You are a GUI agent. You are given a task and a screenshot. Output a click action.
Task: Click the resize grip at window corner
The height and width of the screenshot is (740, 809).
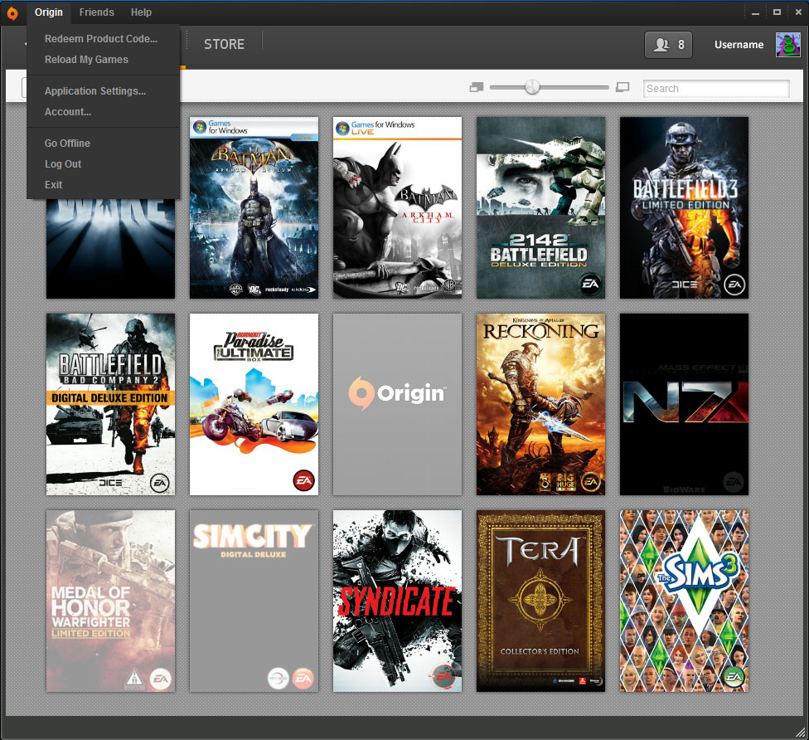click(x=800, y=731)
